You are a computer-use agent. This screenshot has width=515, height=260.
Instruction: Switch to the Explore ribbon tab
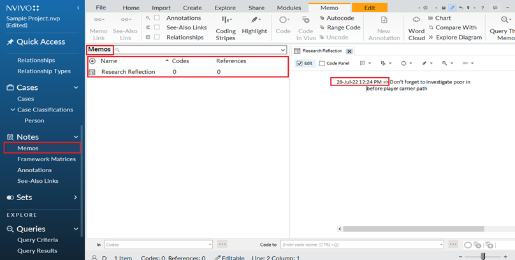[x=225, y=8]
